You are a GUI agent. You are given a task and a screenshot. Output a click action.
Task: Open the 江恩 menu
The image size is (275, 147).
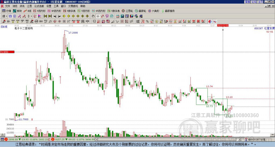(x=29, y=6)
